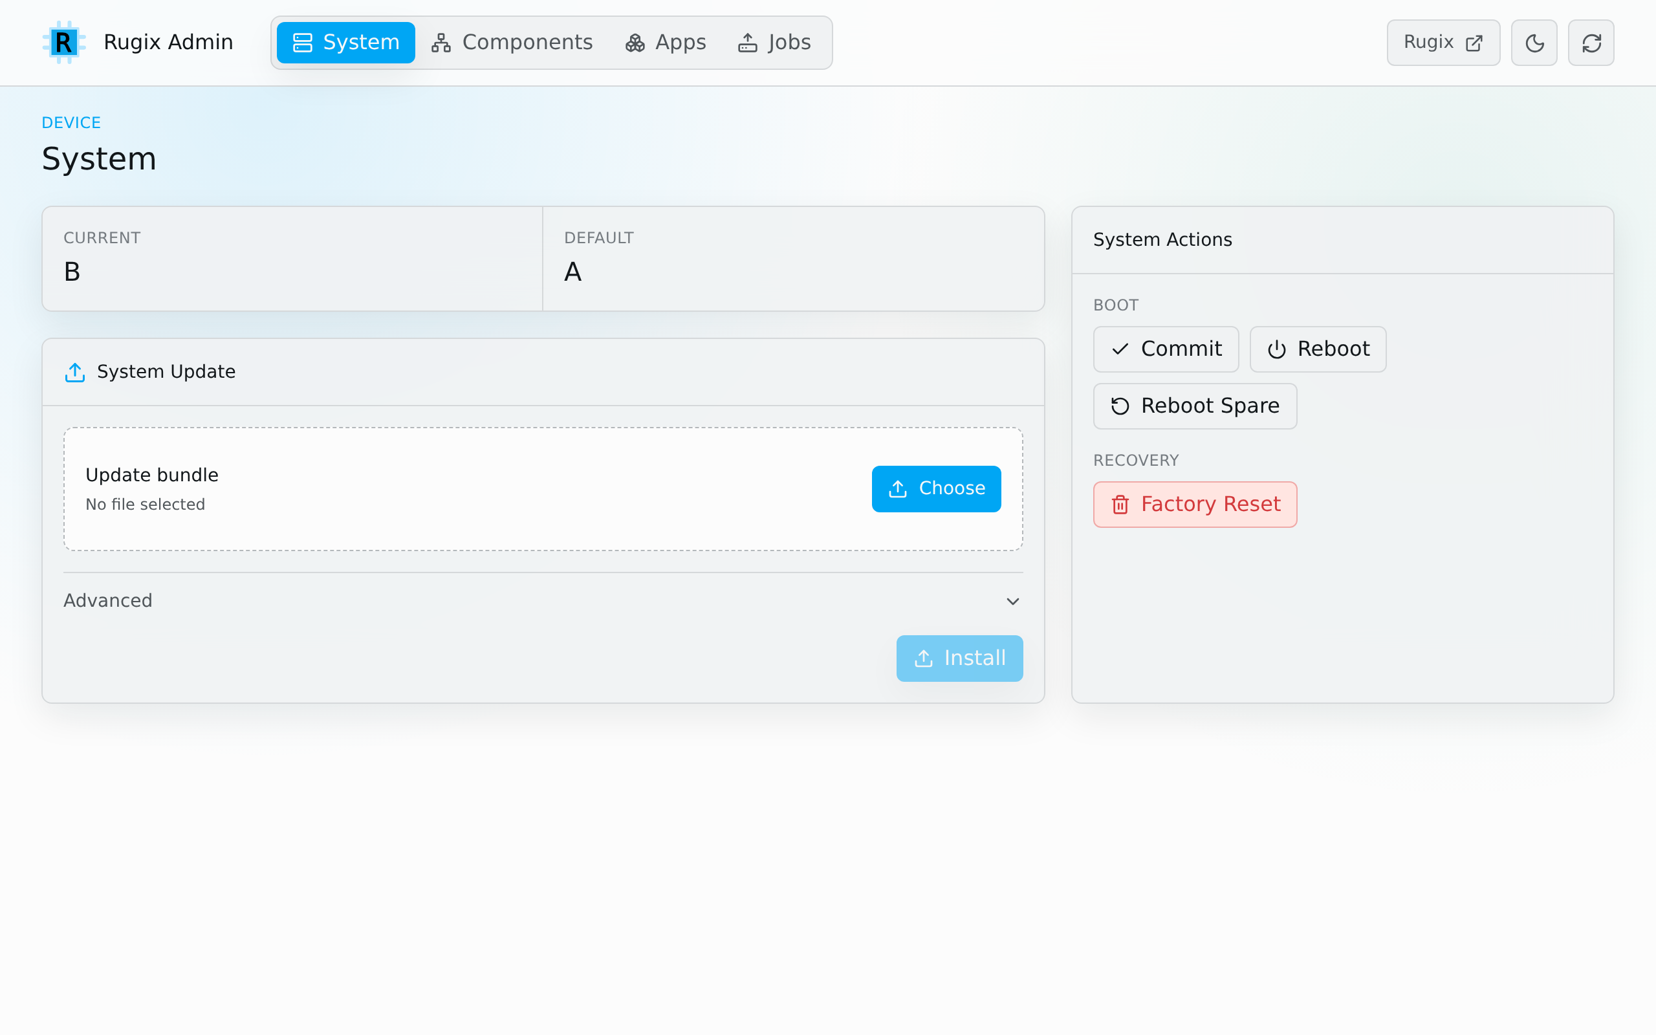Click the System page heading
This screenshot has width=1656, height=1035.
[x=99, y=159]
